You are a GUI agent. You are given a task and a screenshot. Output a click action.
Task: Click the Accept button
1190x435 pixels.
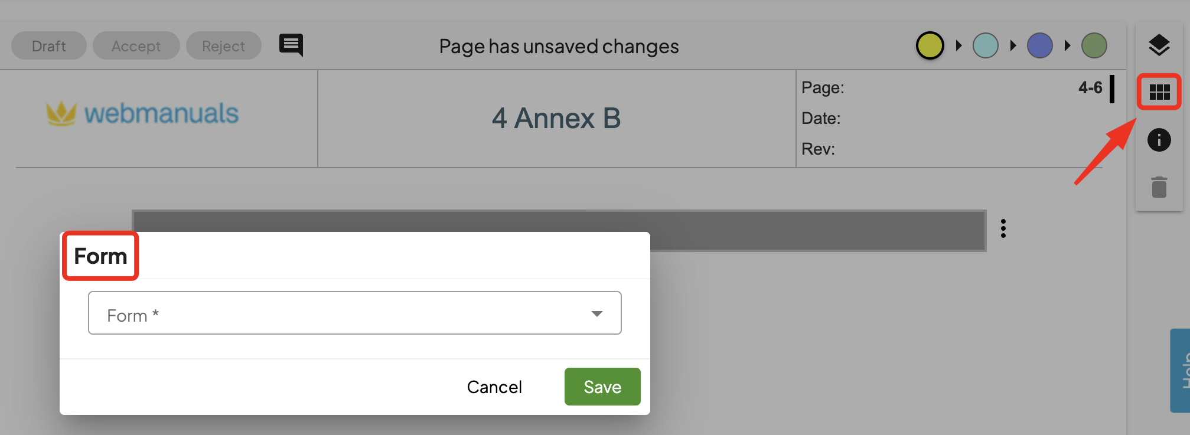point(136,46)
